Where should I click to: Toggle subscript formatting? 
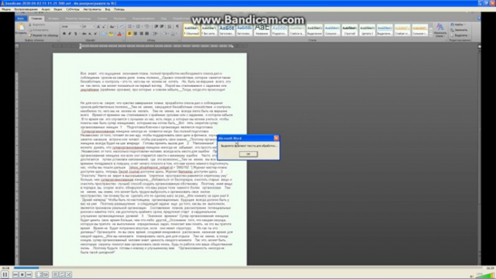tap(90, 34)
